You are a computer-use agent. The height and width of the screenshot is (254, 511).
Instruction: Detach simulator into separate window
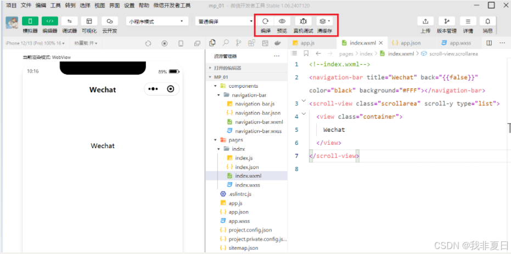pos(197,43)
